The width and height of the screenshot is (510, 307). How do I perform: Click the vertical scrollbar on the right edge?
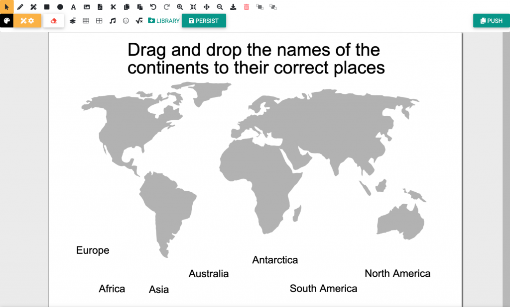pyautogui.click(x=506, y=169)
